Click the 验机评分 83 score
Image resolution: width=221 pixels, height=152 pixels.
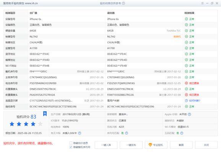coord(26,117)
